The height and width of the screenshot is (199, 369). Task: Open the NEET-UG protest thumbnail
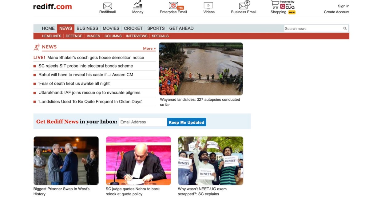[211, 160]
